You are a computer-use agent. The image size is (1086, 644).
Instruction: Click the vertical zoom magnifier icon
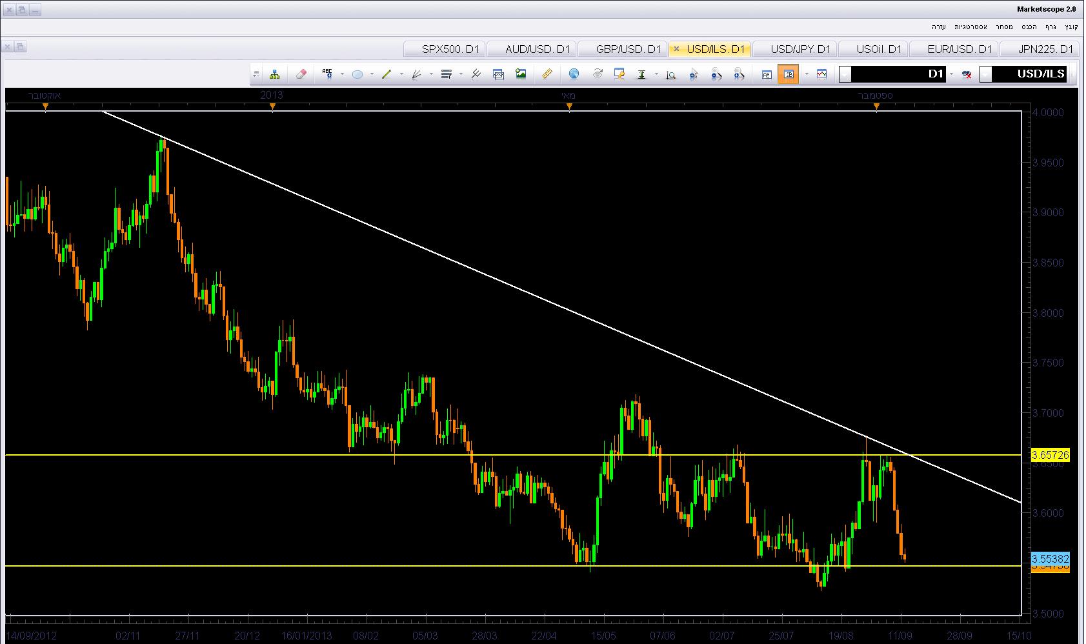click(671, 74)
